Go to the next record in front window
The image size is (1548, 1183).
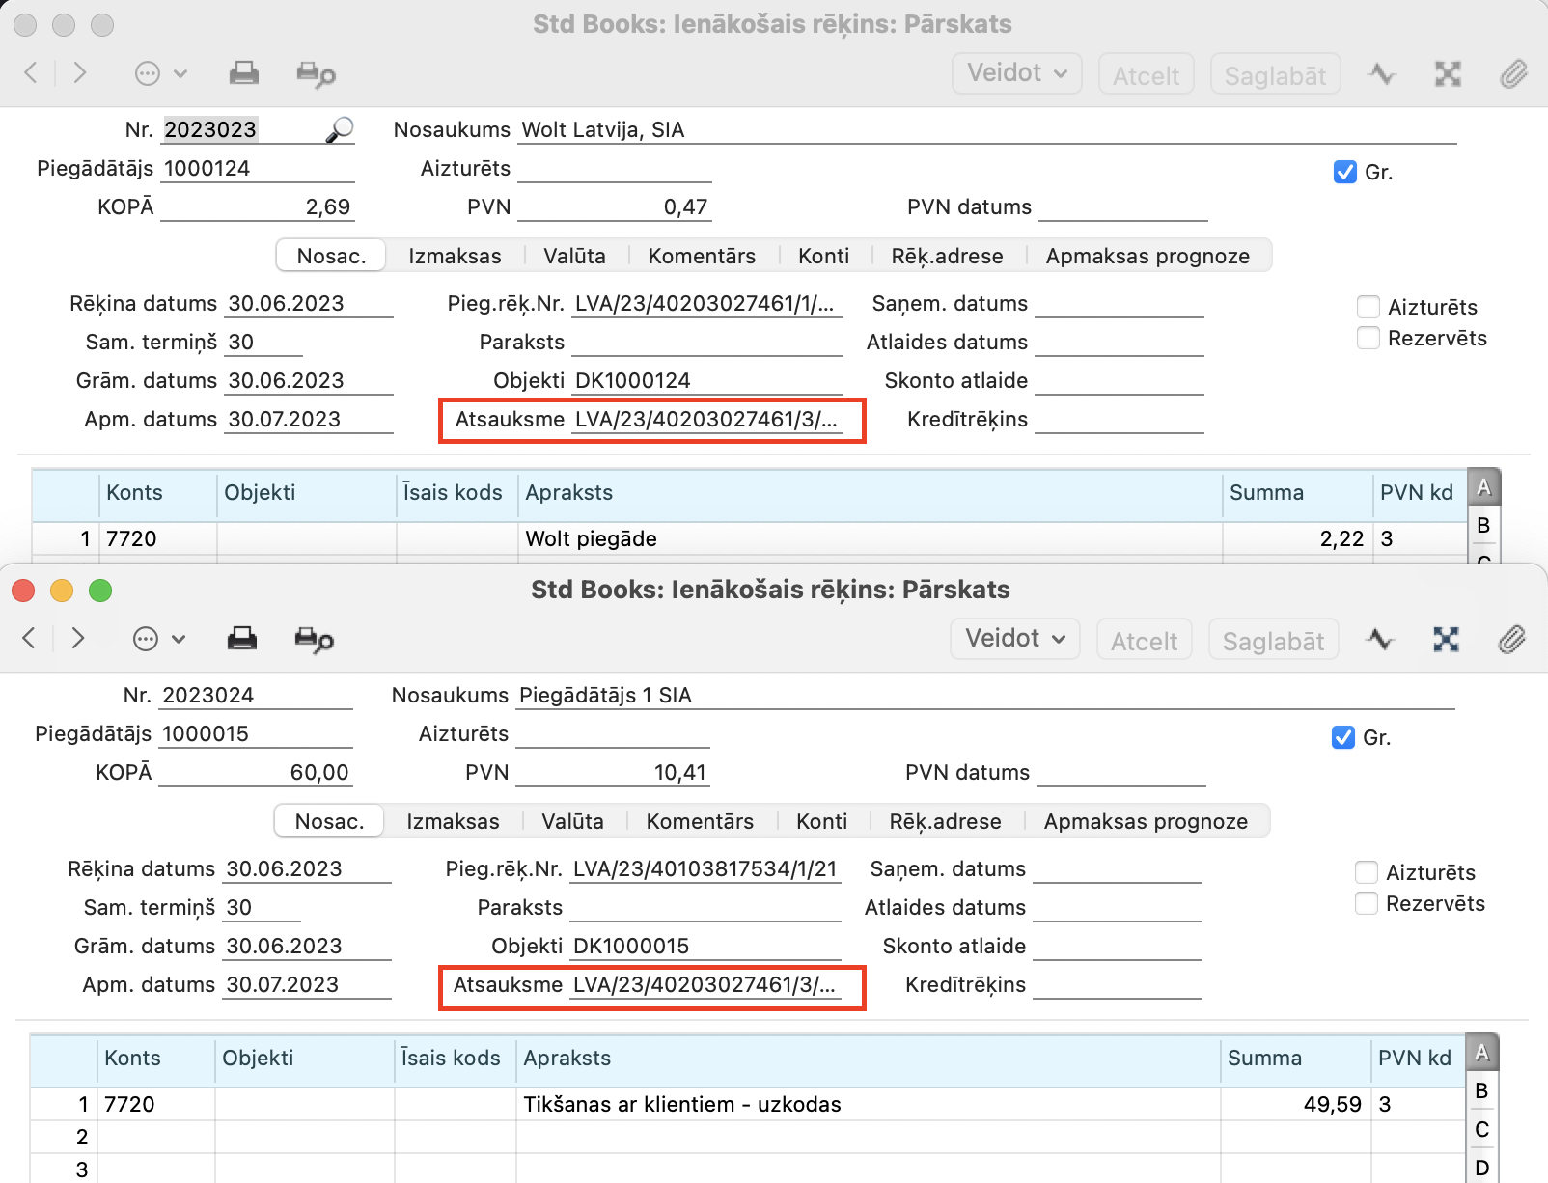coord(78,638)
